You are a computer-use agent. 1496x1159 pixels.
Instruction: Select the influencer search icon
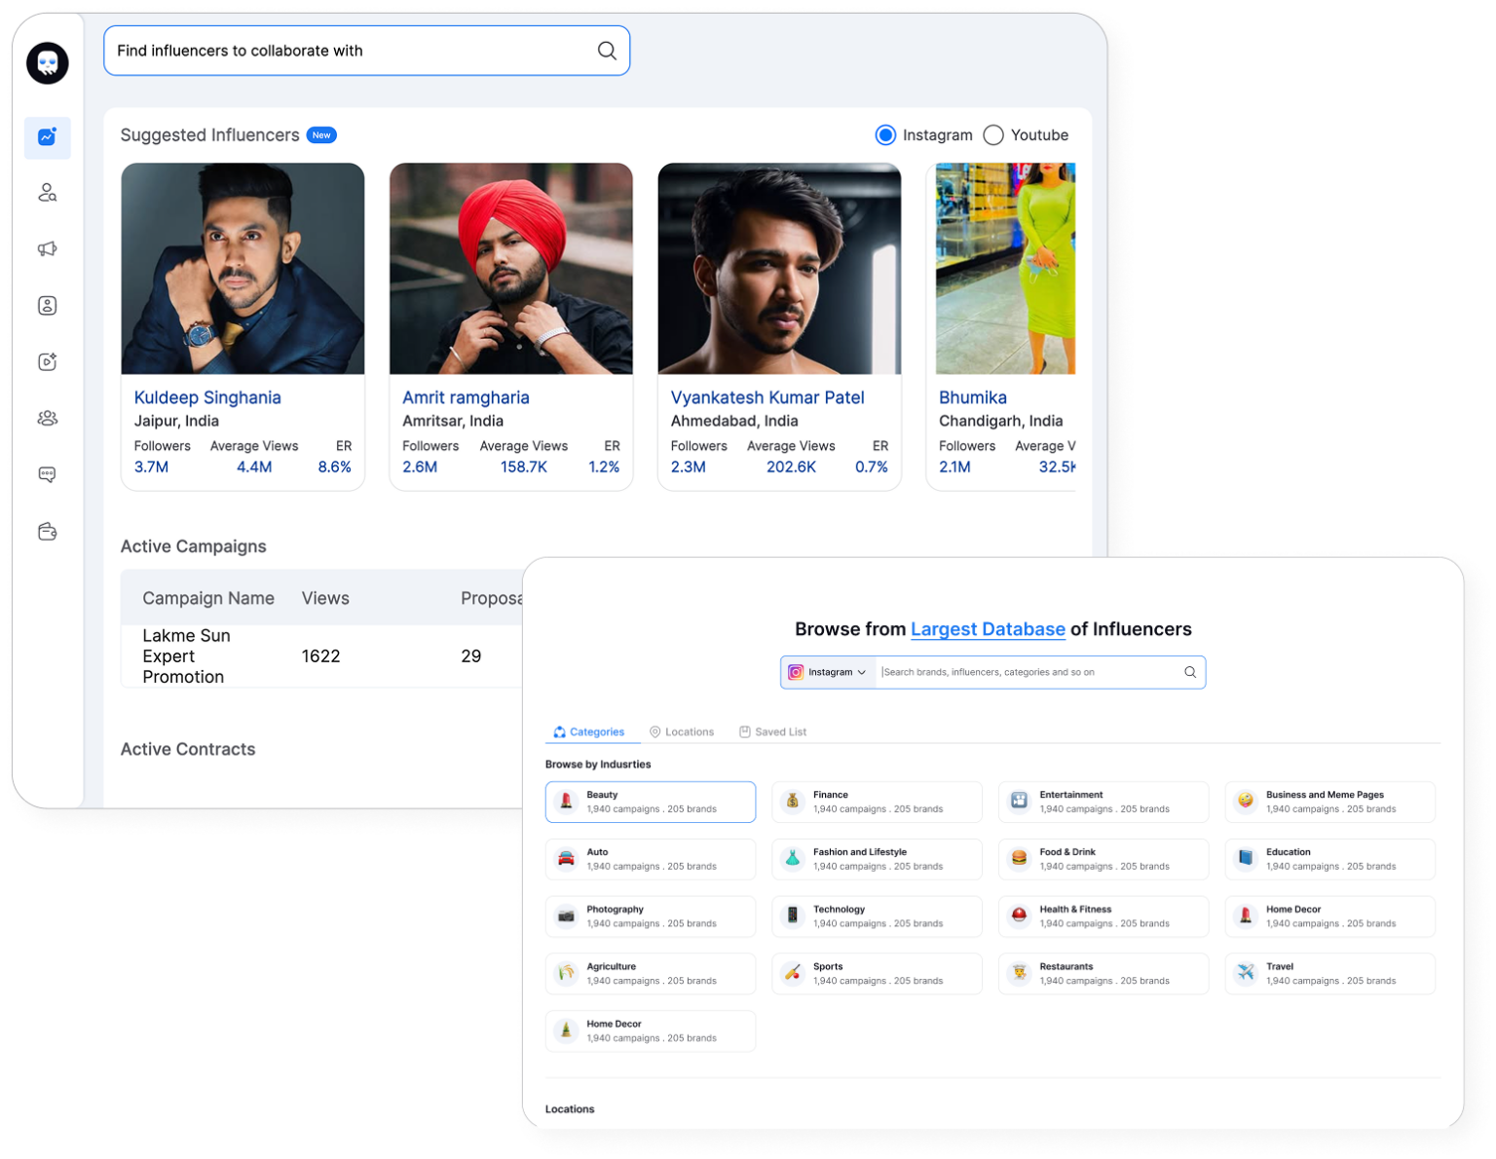(x=47, y=194)
